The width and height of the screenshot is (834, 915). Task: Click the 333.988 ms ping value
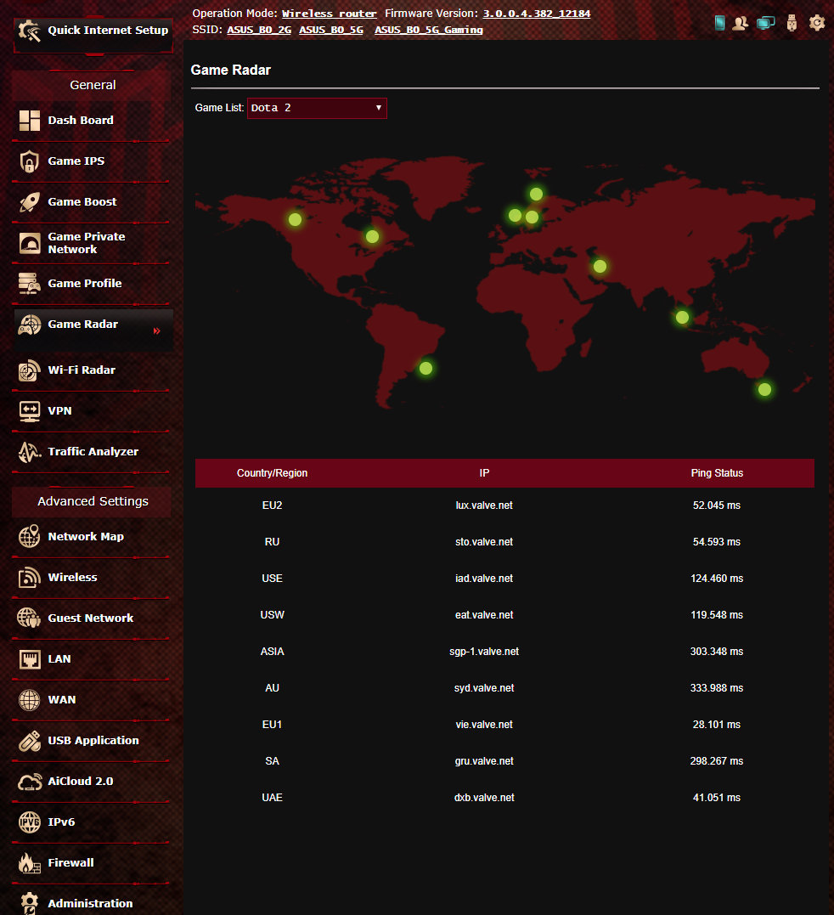click(717, 688)
